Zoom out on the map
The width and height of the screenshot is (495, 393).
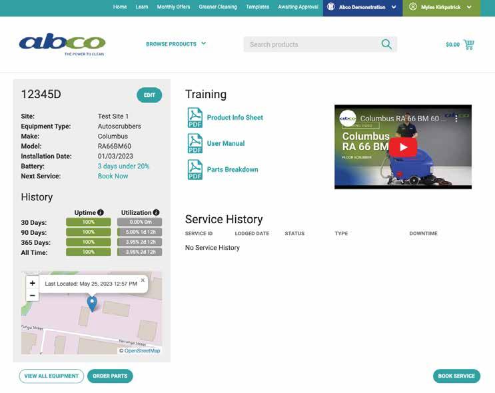coord(32,296)
